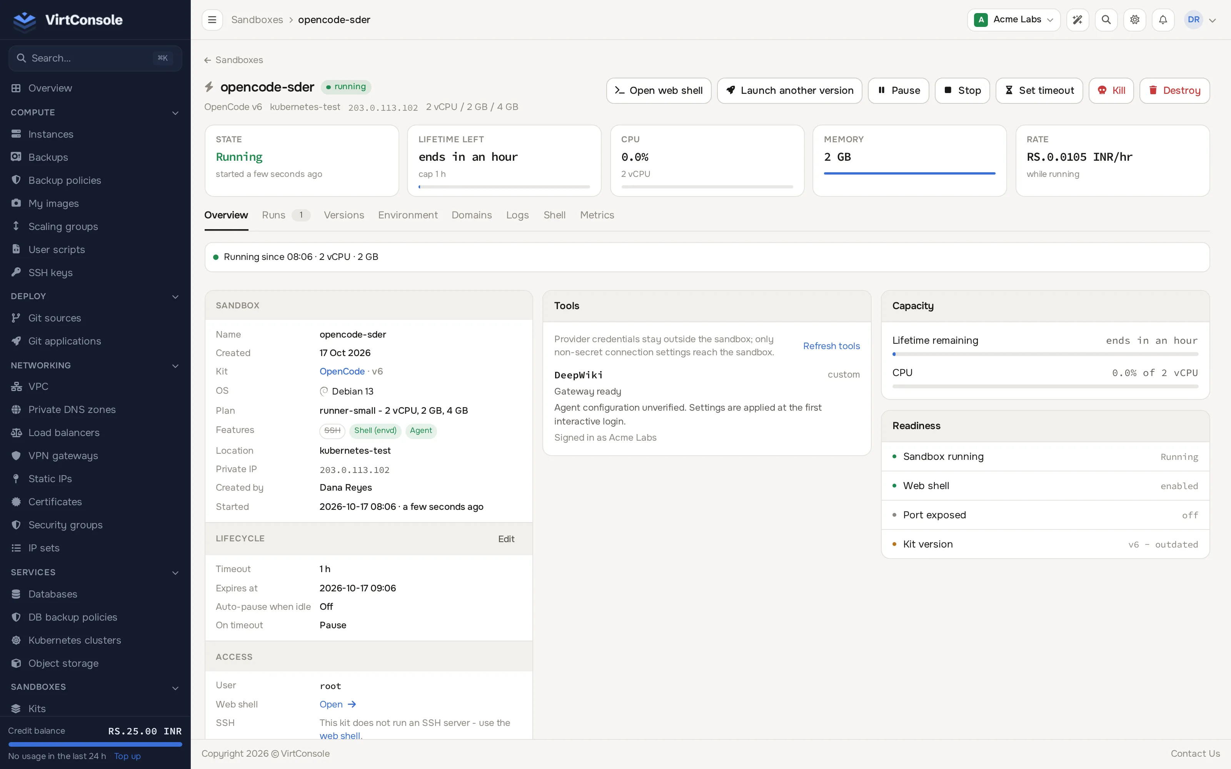Click the VirtConsole logo
The height and width of the screenshot is (769, 1231).
[x=68, y=20]
